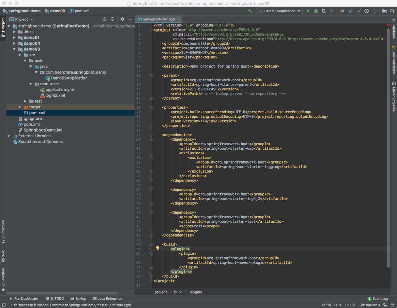Open the Spring tool window

pyautogui.click(x=78, y=299)
